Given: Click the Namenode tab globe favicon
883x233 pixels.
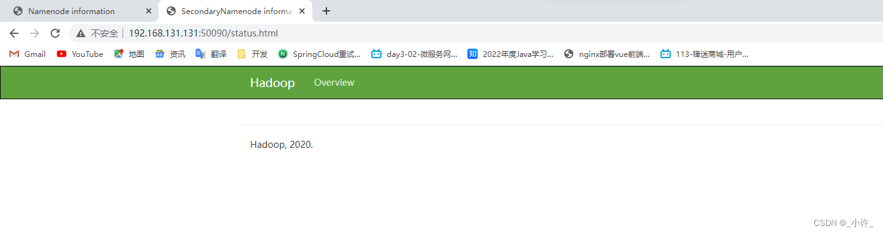Looking at the screenshot, I should pyautogui.click(x=18, y=11).
